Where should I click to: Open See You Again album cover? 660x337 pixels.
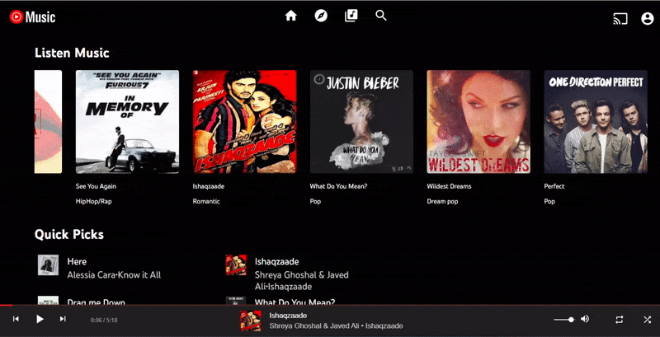(x=127, y=122)
